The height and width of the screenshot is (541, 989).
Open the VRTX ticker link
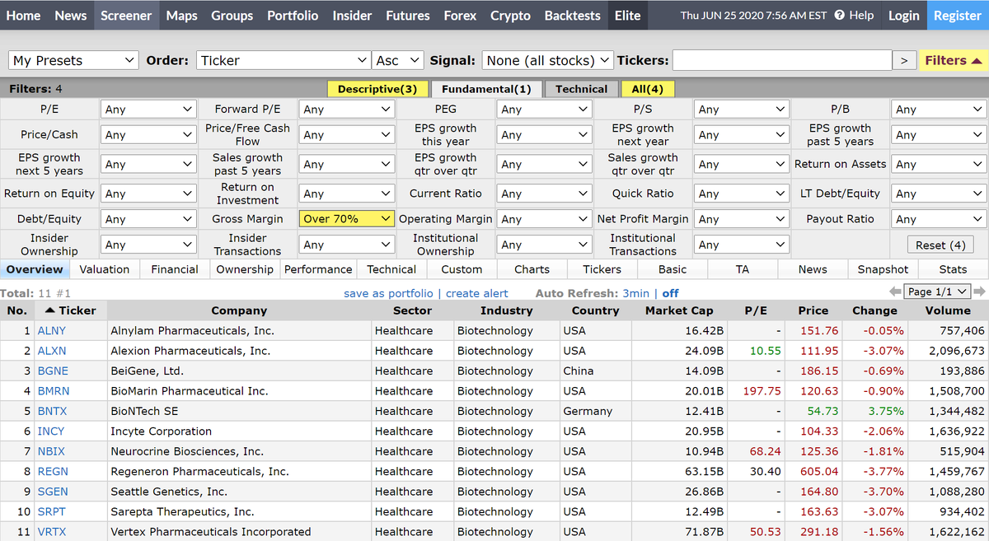pyautogui.click(x=52, y=532)
